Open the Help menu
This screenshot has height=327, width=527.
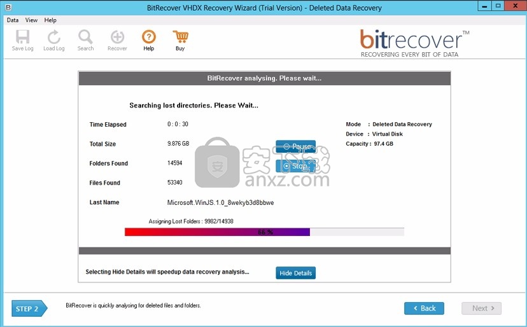click(50, 20)
